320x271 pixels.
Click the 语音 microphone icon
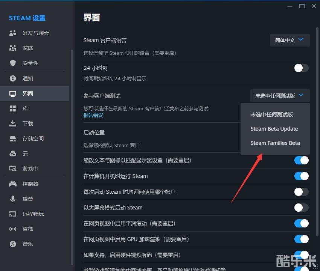pos(13,199)
